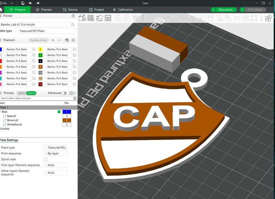
Task: Open printer settings gear icon
Action: tap(73, 16)
